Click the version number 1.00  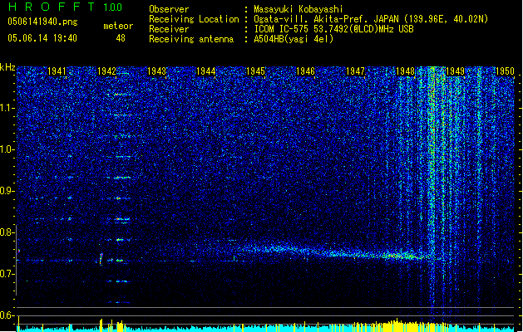(x=112, y=7)
